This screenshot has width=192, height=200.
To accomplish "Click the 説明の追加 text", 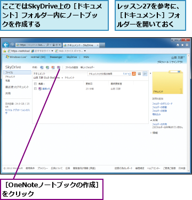I will (158, 98).
